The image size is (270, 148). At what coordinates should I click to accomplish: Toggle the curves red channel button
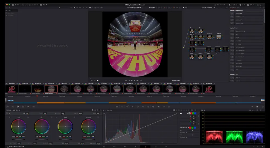[x=191, y=113]
